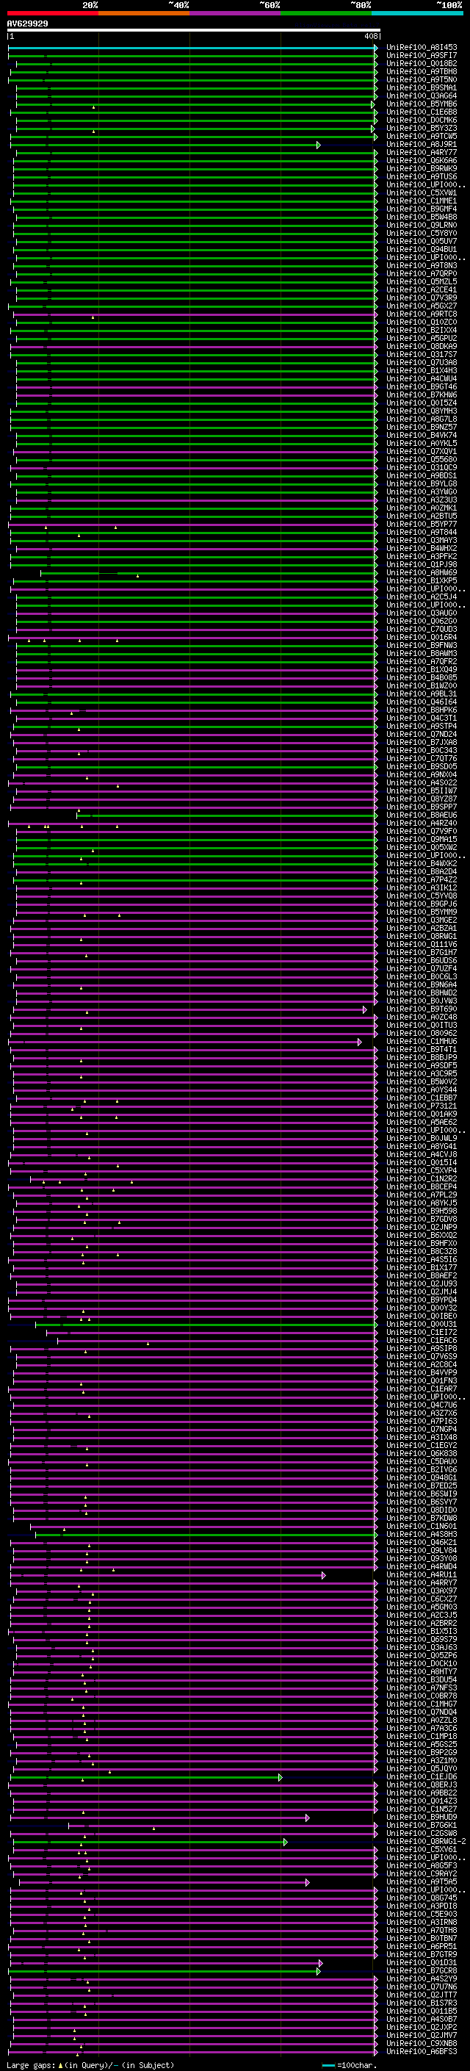Select hit UniRef100_A9TBH8
This screenshot has height=2071, width=470.
pyautogui.click(x=422, y=72)
